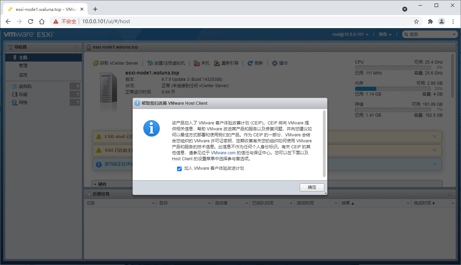
Task: Refresh host view with 刷新 icon
Action: (x=250, y=63)
